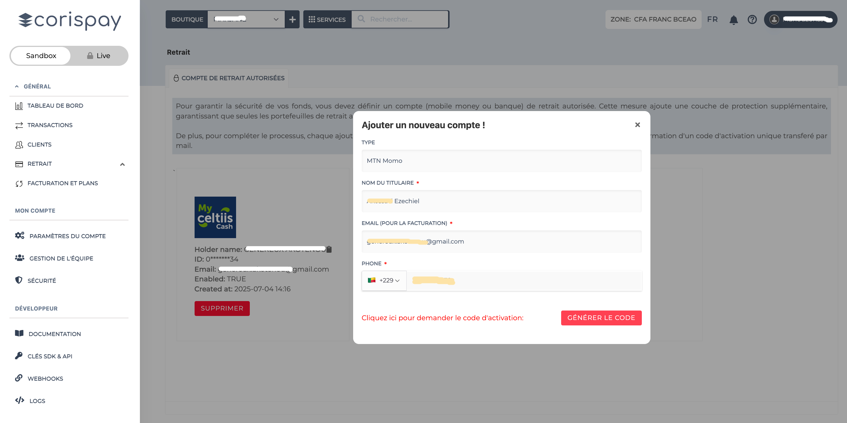Switch to Sandbox mode
Image resolution: width=847 pixels, height=423 pixels.
coord(41,56)
